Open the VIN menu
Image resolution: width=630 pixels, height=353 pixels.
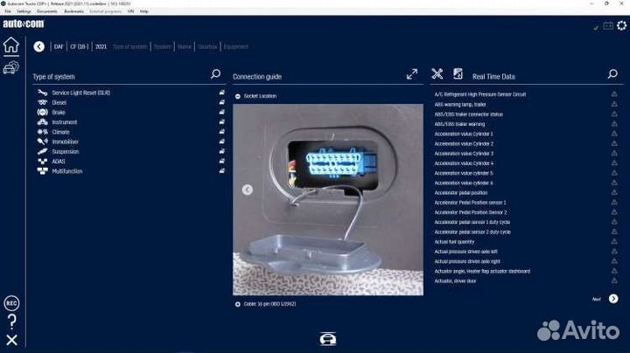click(x=130, y=11)
